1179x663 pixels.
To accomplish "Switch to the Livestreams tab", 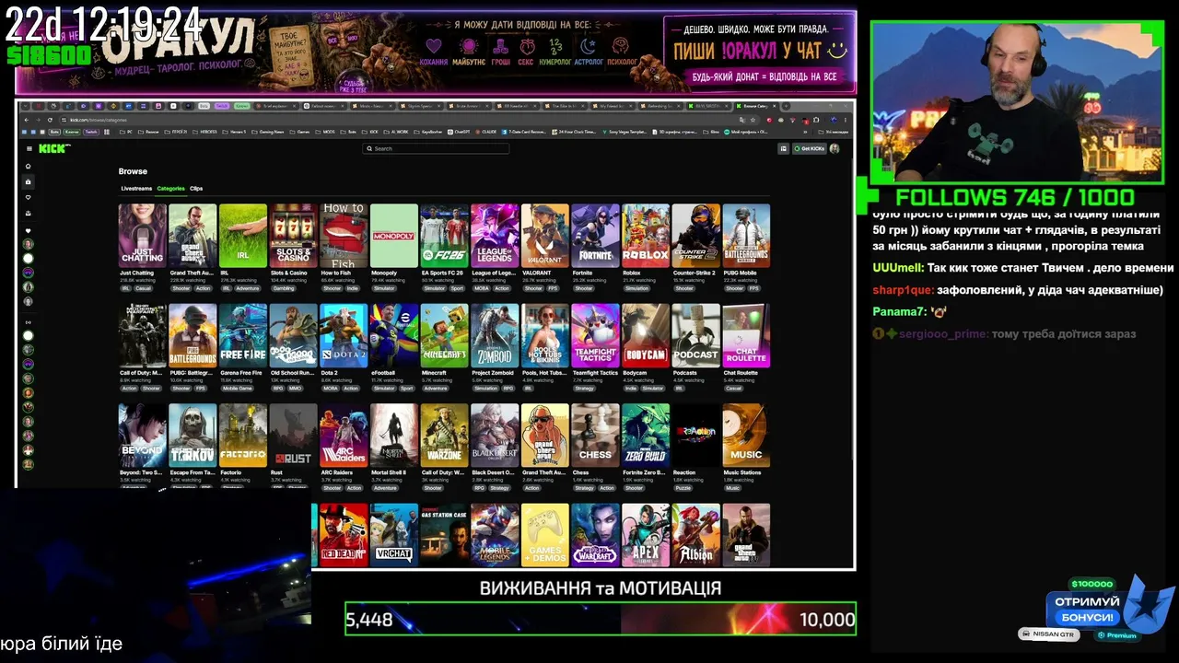I will pos(136,189).
